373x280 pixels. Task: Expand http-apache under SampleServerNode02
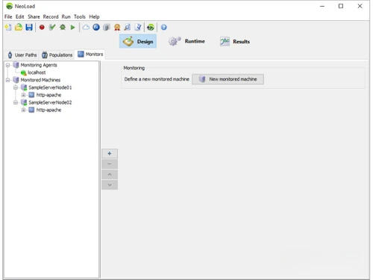click(x=23, y=110)
